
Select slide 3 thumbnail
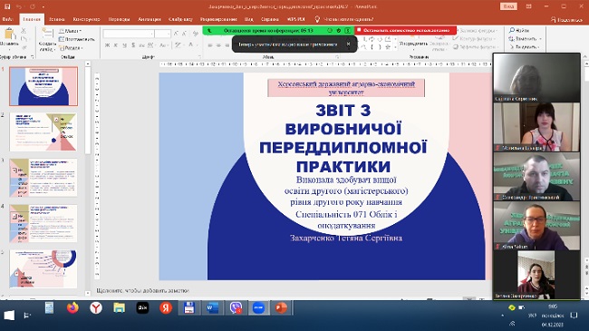(43, 178)
